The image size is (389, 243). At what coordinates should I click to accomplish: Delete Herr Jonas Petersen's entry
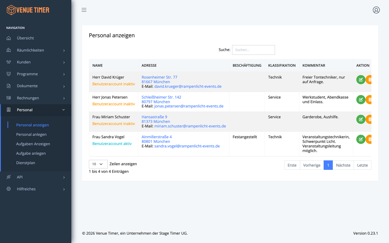[x=369, y=100]
